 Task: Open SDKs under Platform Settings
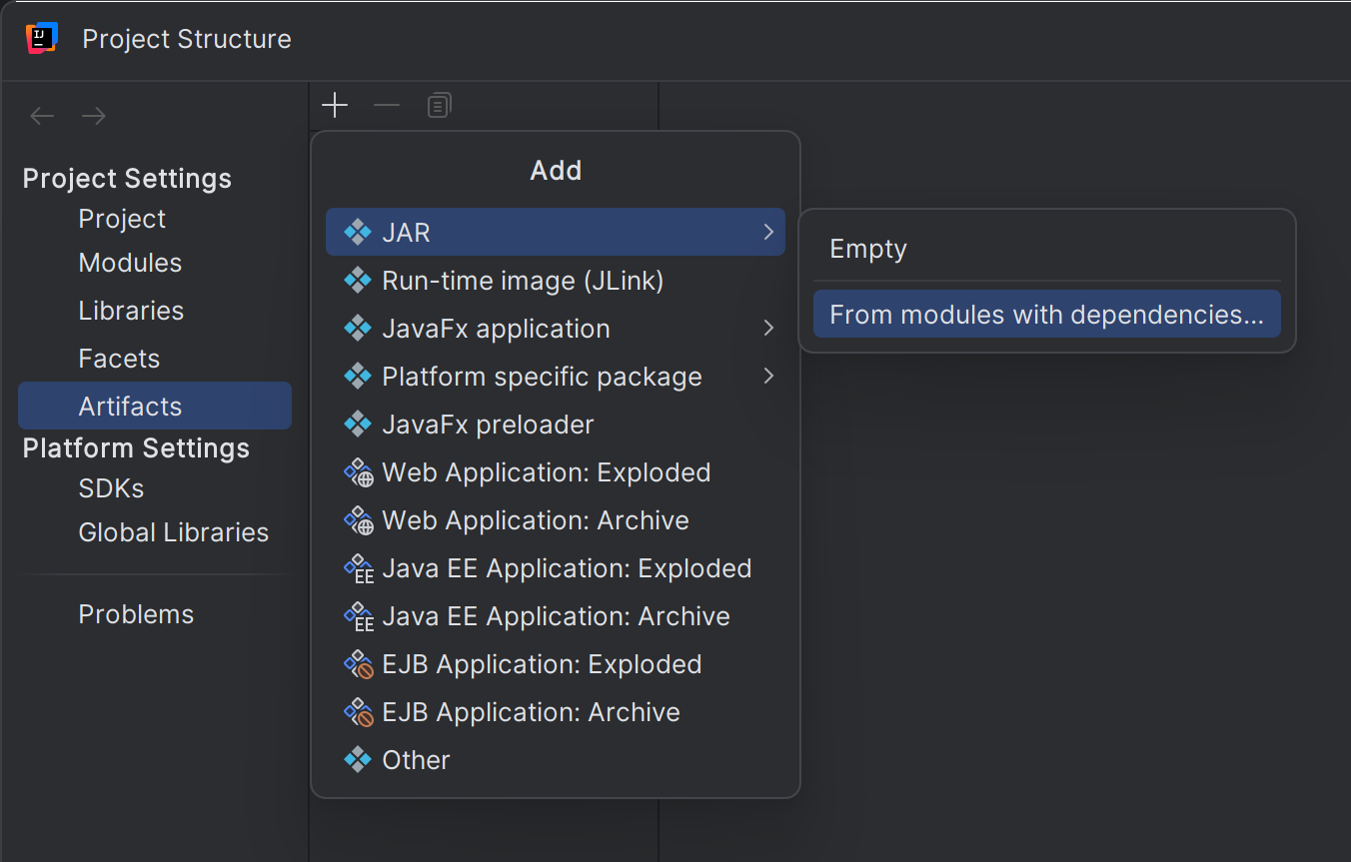point(111,488)
